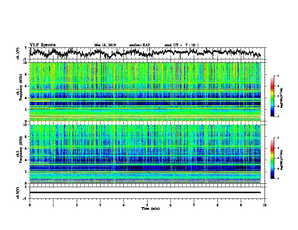Click the "-7" tick on ch.2 color bar
The width and height of the screenshot is (298, 230).
coord(278,179)
